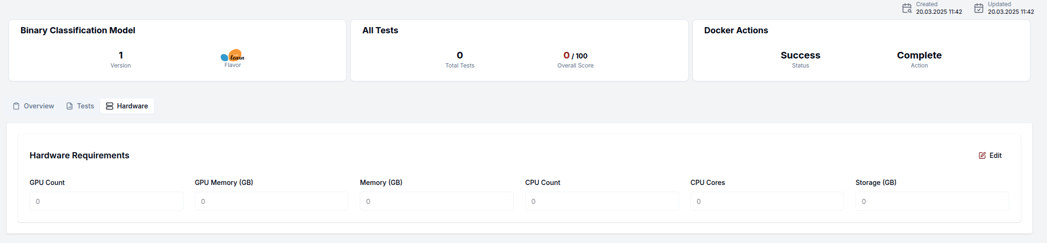
Task: Click the scikit-learn flavor logo
Action: (x=233, y=56)
